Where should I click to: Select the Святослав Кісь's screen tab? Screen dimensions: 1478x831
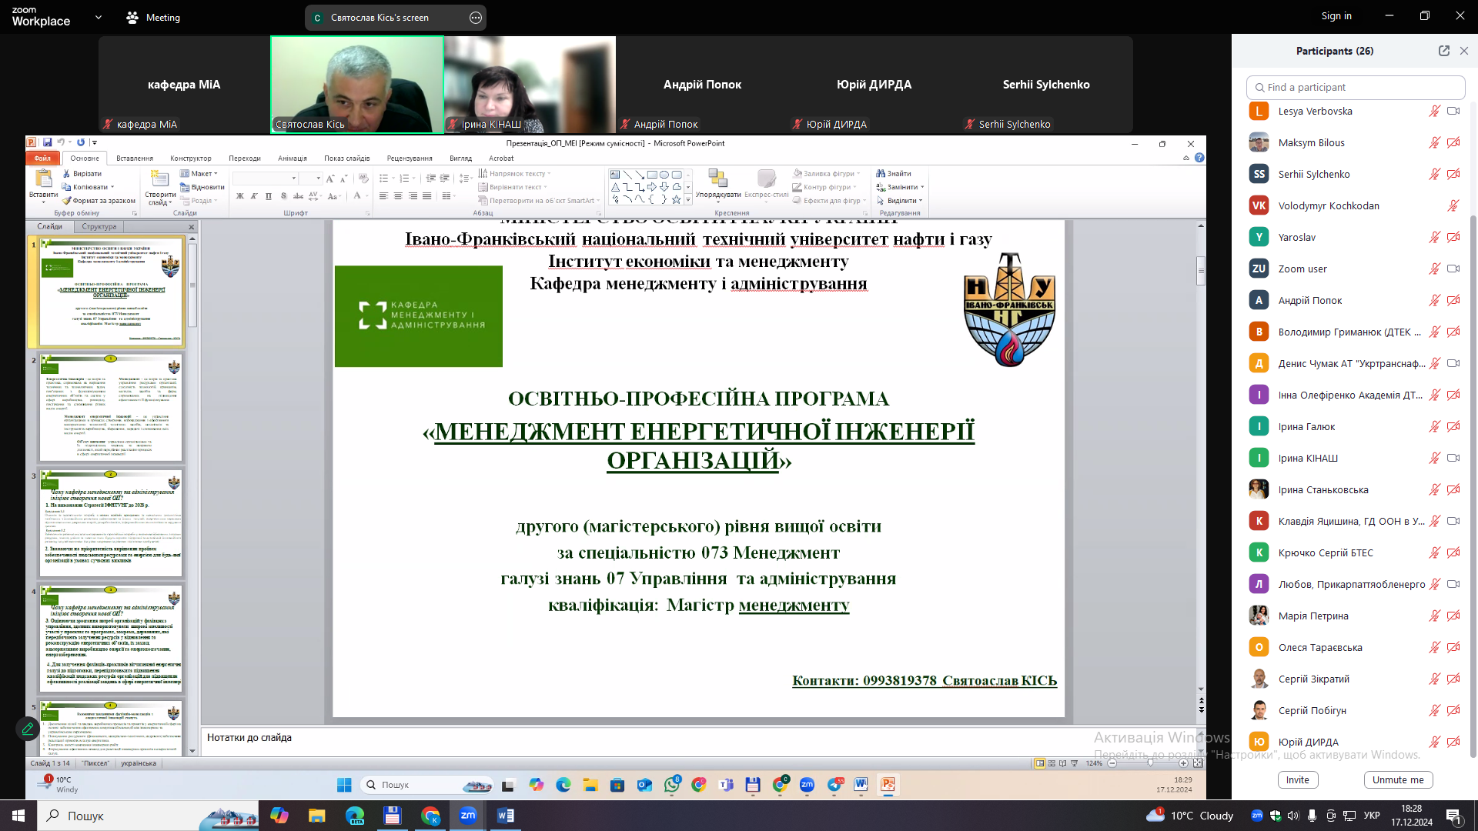coord(380,18)
